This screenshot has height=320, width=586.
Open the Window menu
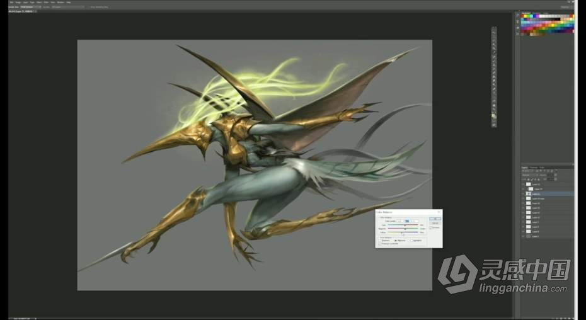click(60, 3)
